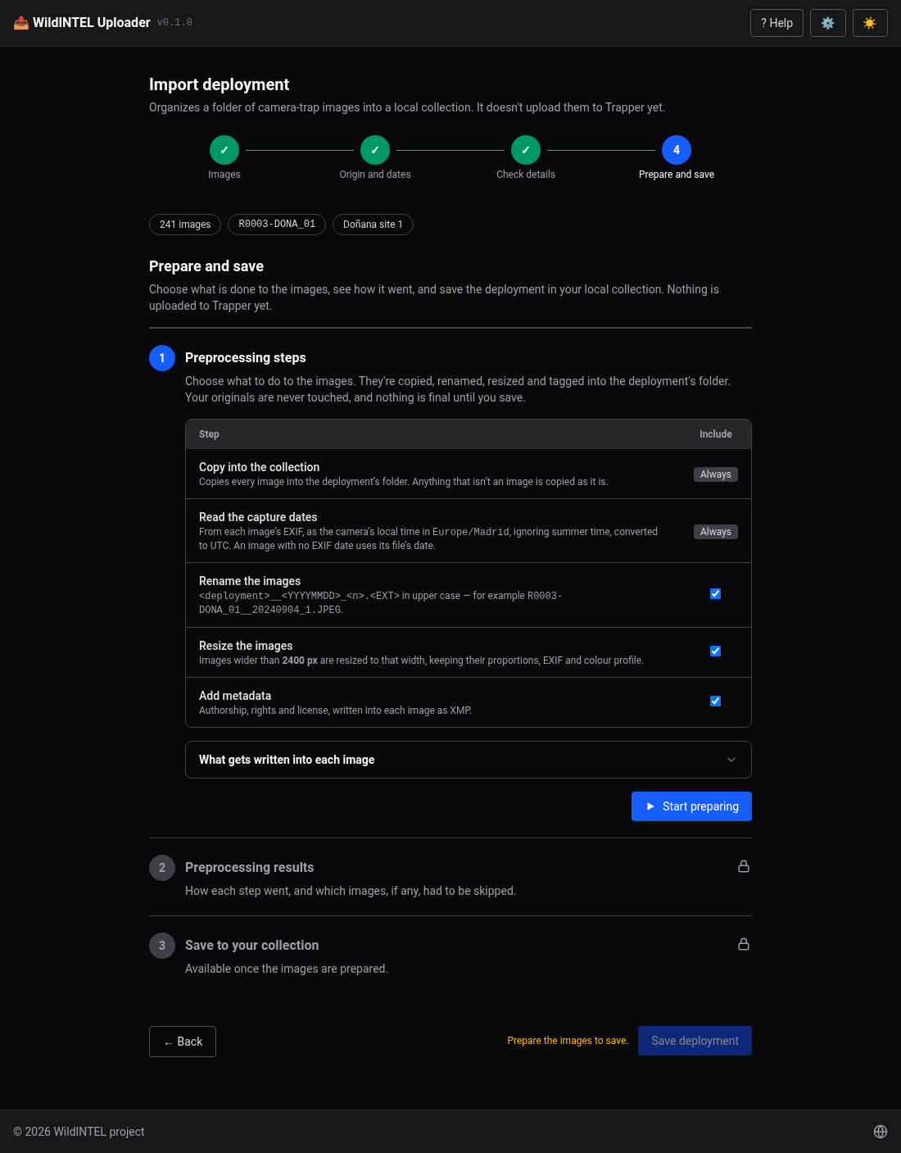901x1153 pixels.
Task: Disable the Add metadata checkbox
Action: tap(715, 701)
